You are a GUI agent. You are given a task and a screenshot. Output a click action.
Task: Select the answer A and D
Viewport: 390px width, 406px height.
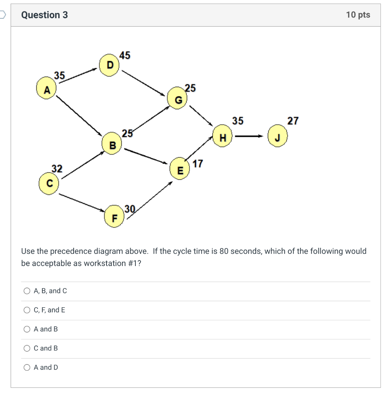pyautogui.click(x=27, y=367)
